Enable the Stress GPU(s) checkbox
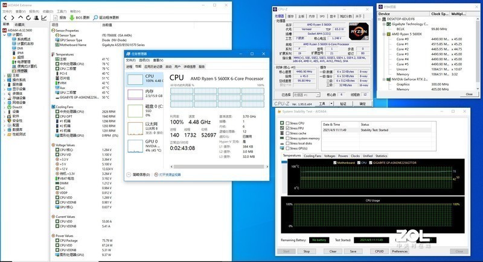This screenshot has width=483, height=262. pos(286,147)
